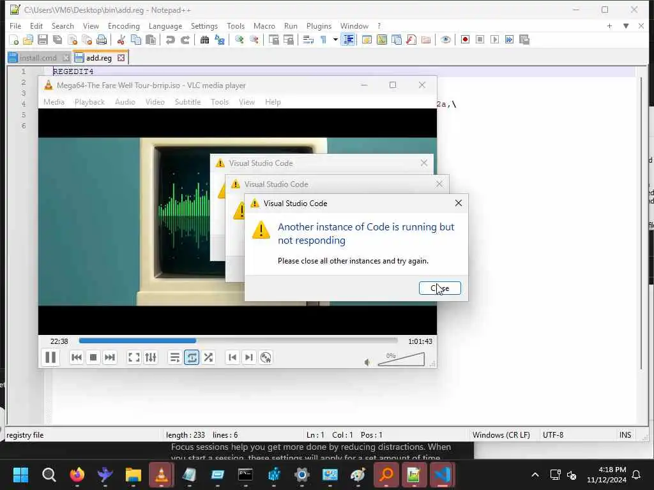Stop playback in VLC
654x490 pixels.
pyautogui.click(x=93, y=357)
